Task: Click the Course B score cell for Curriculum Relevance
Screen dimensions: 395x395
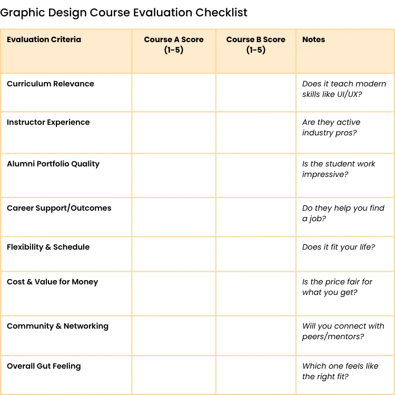Action: pyautogui.click(x=256, y=92)
